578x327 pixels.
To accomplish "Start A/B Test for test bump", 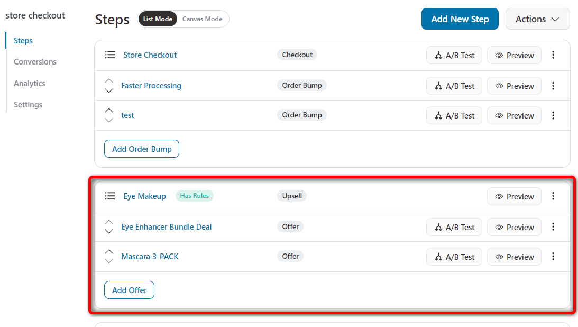I will tap(454, 116).
